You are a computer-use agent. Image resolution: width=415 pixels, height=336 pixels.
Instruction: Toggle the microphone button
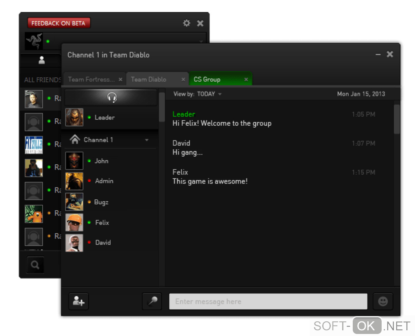(x=152, y=301)
